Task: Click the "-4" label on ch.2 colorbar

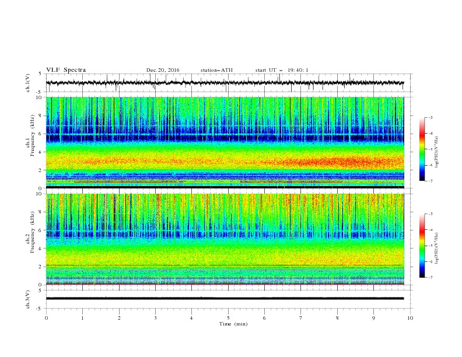Action: click(430, 230)
